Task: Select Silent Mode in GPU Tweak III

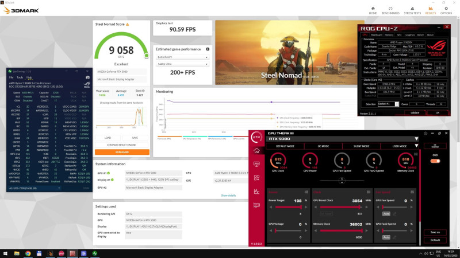Action: [x=361, y=146]
